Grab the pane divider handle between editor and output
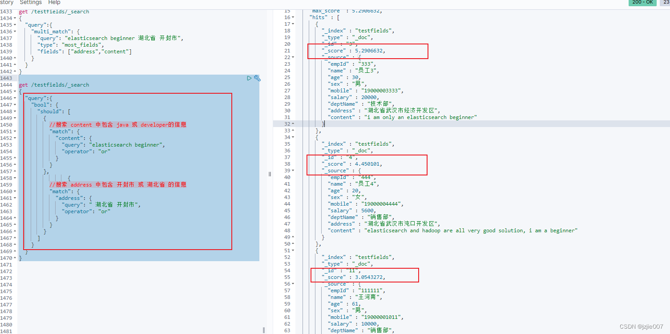Screen dimensions: 670x334 point(270,174)
